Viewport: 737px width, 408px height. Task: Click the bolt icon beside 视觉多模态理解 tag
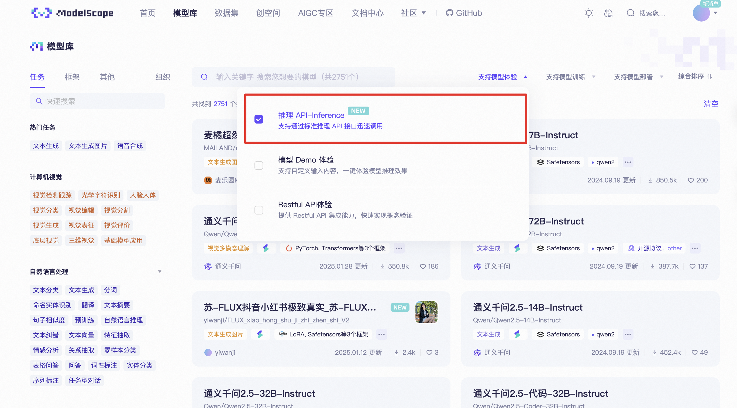pyautogui.click(x=266, y=248)
